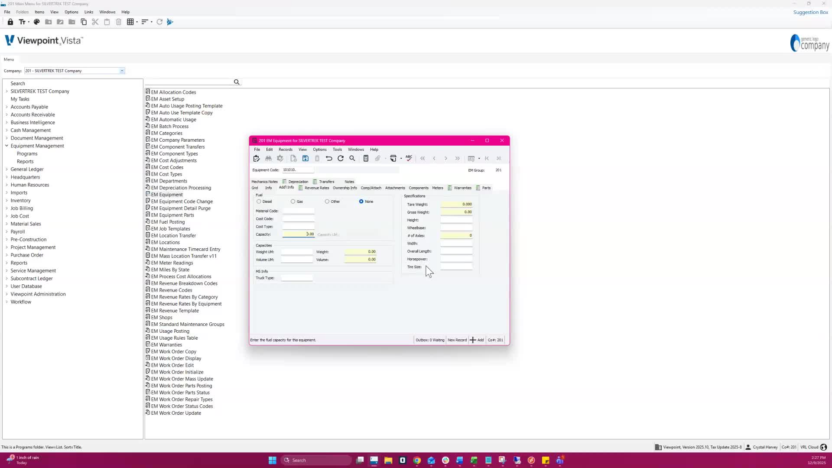Select the Gas fuel radio button
This screenshot has height=468, width=832.
click(293, 201)
